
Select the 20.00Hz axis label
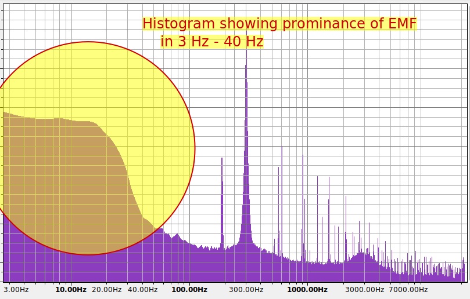click(x=106, y=290)
